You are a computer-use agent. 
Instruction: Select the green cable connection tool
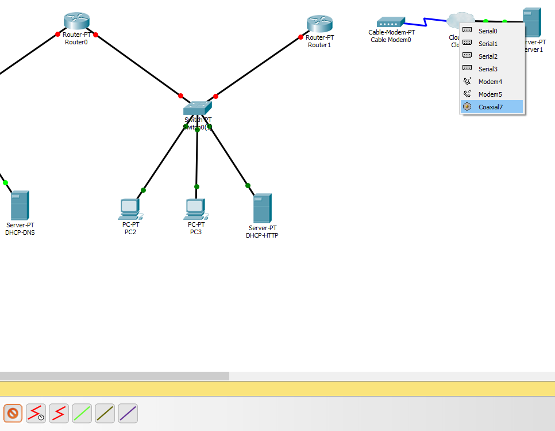click(82, 413)
